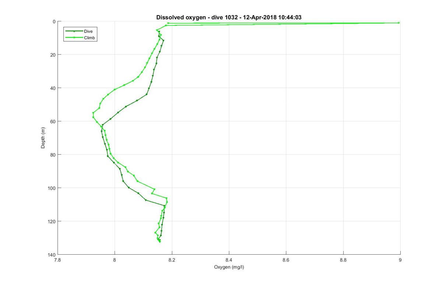Viewport: 442px width, 286px height.
Task: Click the 'Depth (m)' y-axis label
Action: click(x=43, y=138)
